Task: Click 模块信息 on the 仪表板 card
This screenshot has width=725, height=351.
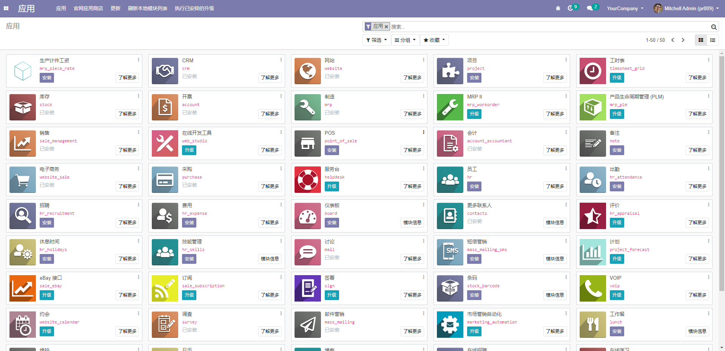Action: [412, 223]
